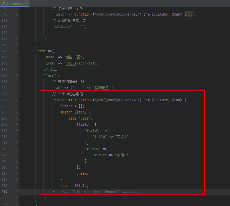This screenshot has width=230, height=206.
Task: Click fold end marker at line 221
Action: point(18,204)
